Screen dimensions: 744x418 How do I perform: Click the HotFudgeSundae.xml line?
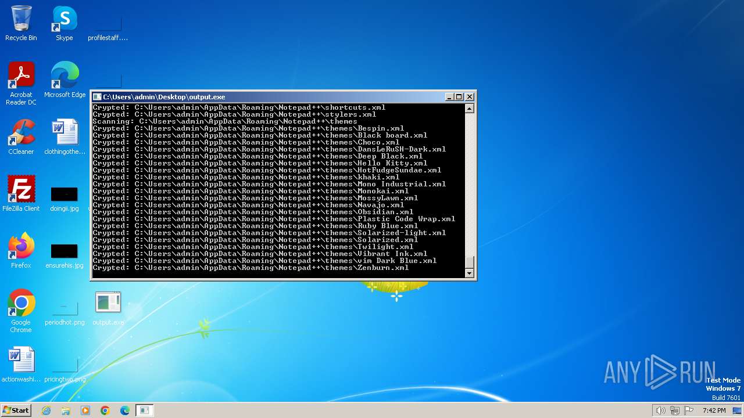[x=267, y=170]
